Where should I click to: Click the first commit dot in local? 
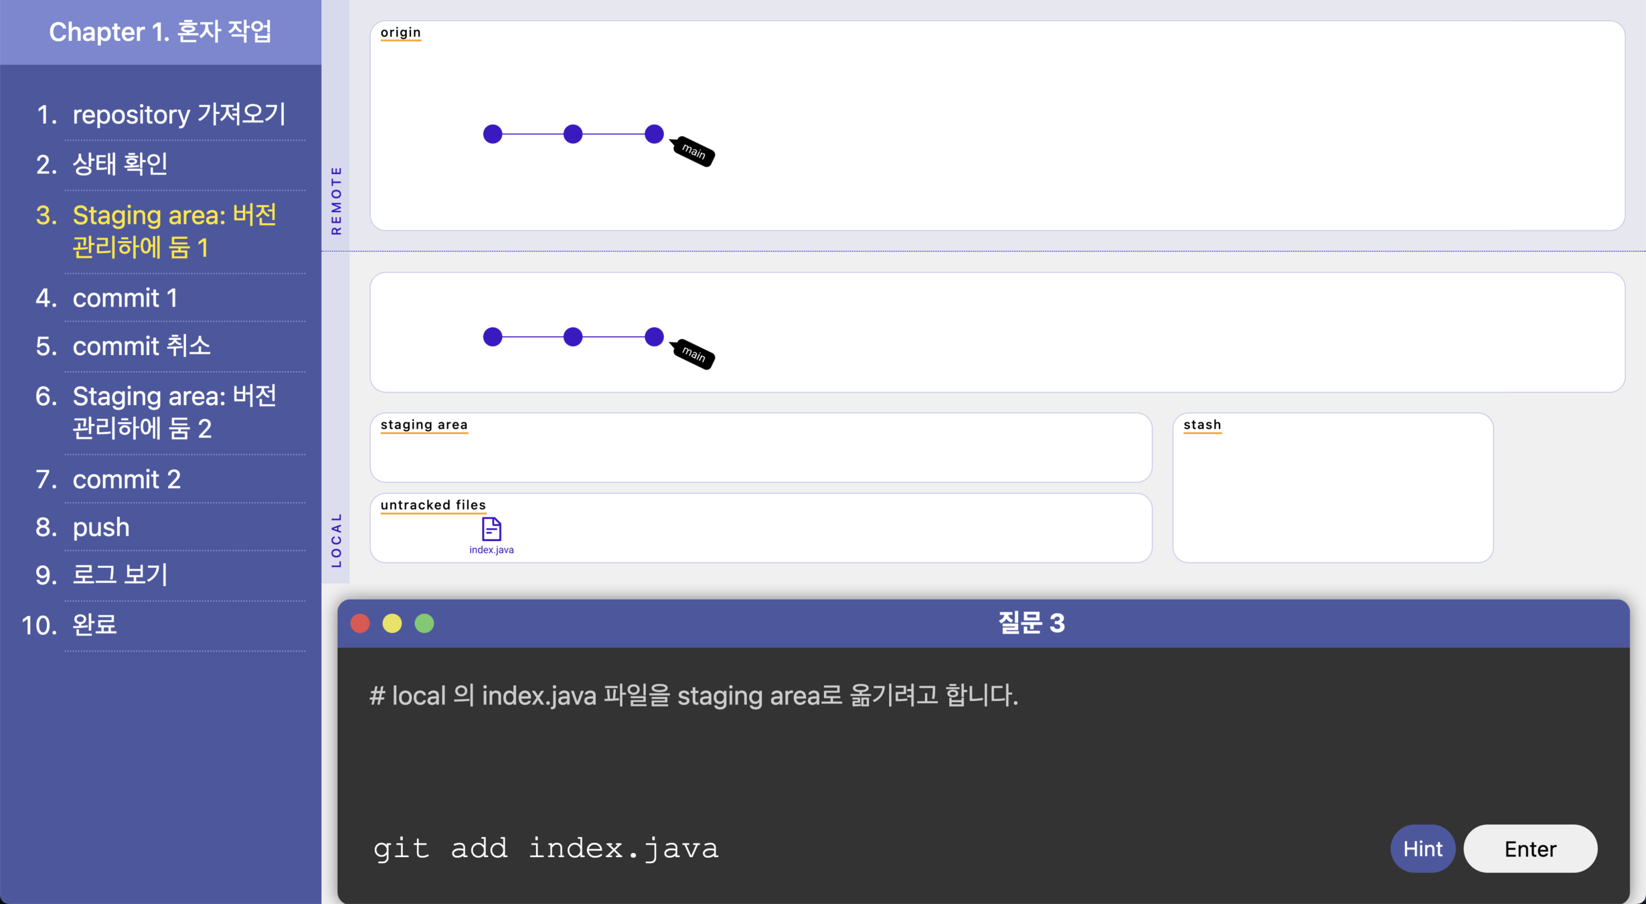(x=493, y=337)
